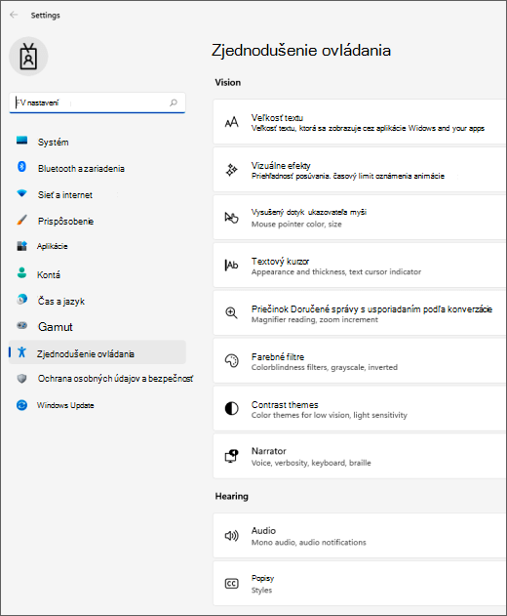Click the text cursor Ab icon
Screen dimensions: 507x616
(231, 266)
